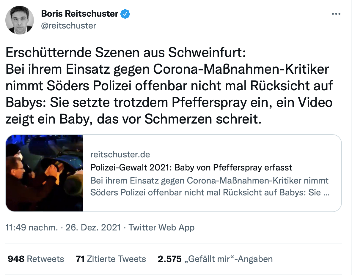The height and width of the screenshot is (275, 352).
Task: Open the Boris Reitschuster display name link
Action: pyautogui.click(x=80, y=14)
